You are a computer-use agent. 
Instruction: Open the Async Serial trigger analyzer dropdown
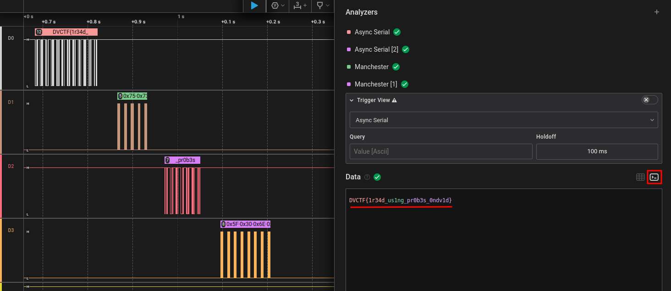coord(504,120)
